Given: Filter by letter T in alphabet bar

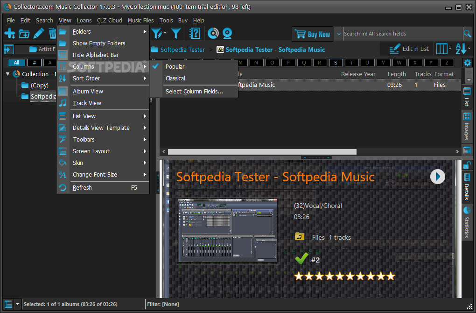Looking at the screenshot, I should click(351, 63).
